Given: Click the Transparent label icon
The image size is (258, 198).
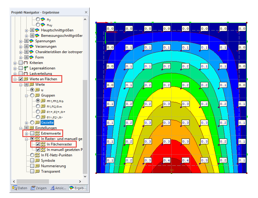Looking at the screenshot, I should point(37,171).
